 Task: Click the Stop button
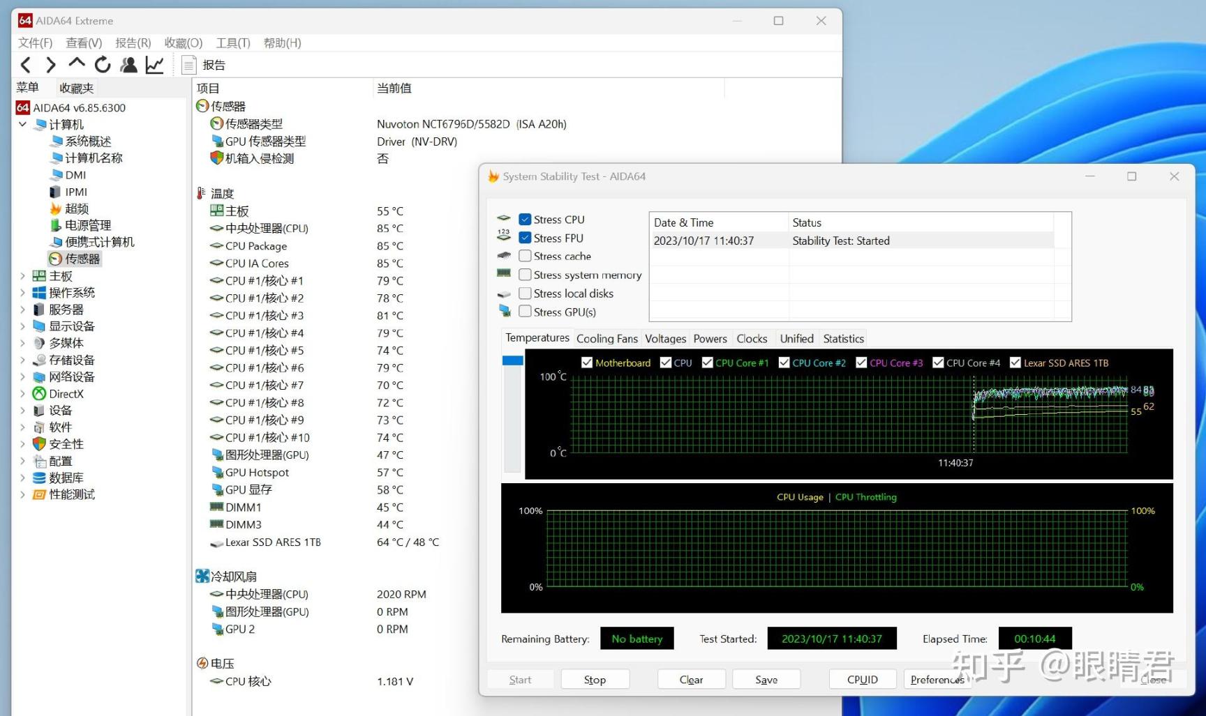595,680
